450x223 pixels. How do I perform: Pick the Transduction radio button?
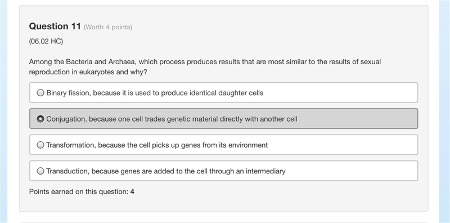coord(40,171)
